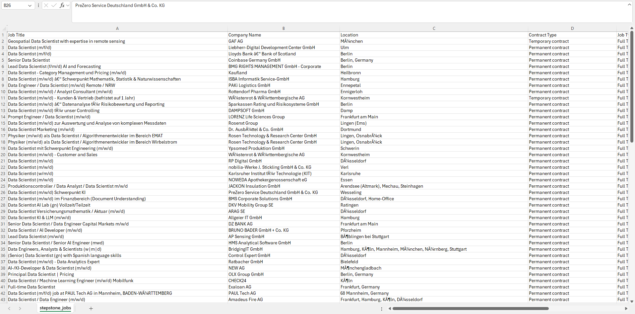Select the Exaloan AG cell
This screenshot has width=635, height=314.
[284, 287]
